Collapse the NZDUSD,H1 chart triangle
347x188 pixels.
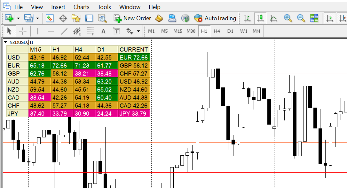[x=6, y=42]
